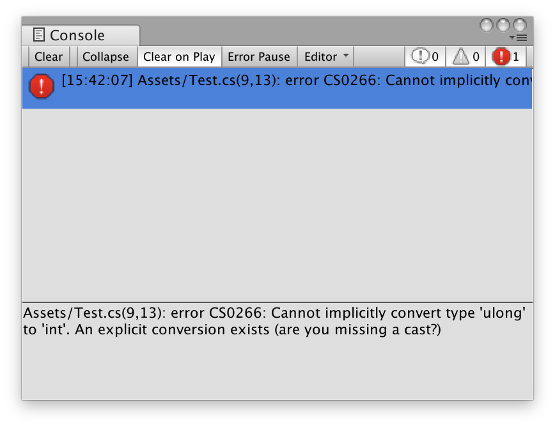Click the middle gray round window button

point(503,25)
